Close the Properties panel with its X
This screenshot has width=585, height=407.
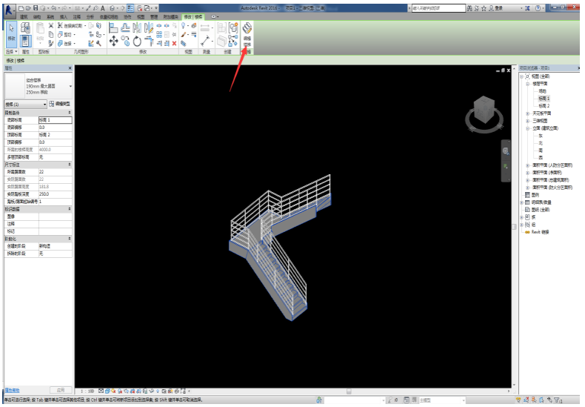pos(70,68)
